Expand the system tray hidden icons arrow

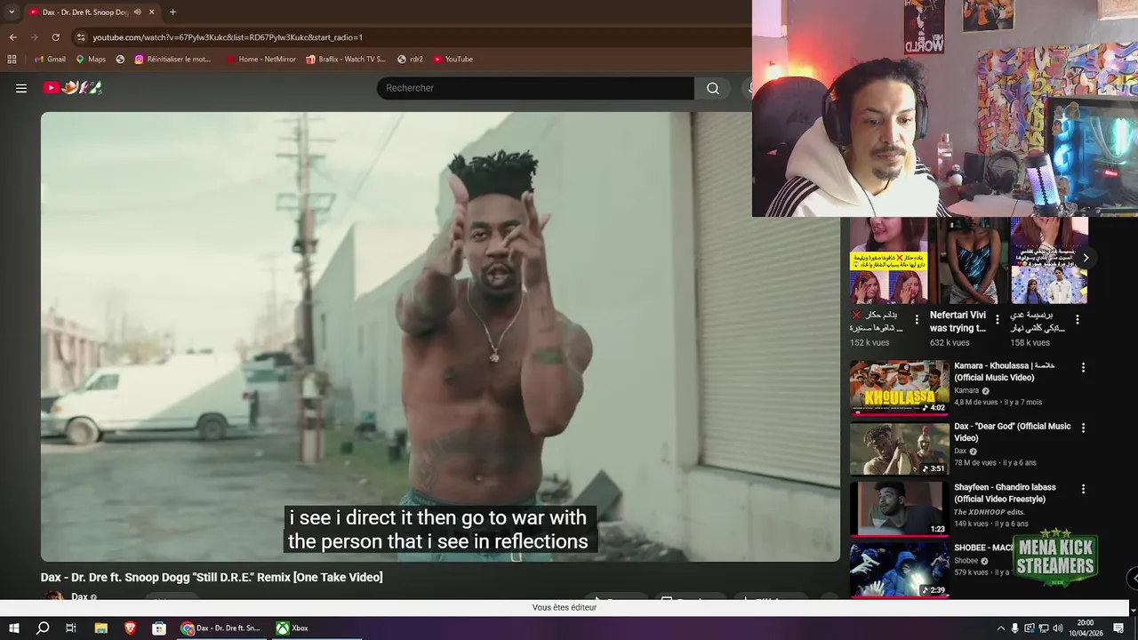1000,628
